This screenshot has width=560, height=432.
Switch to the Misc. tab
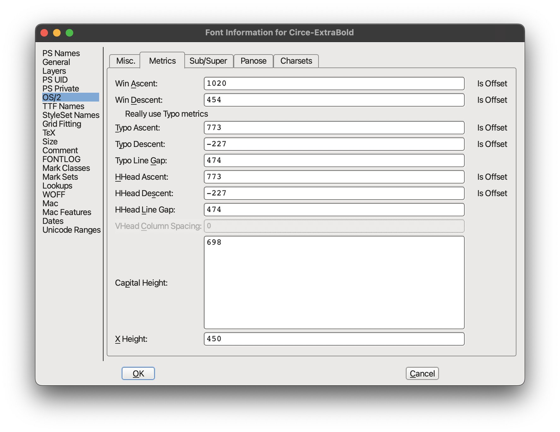point(125,61)
